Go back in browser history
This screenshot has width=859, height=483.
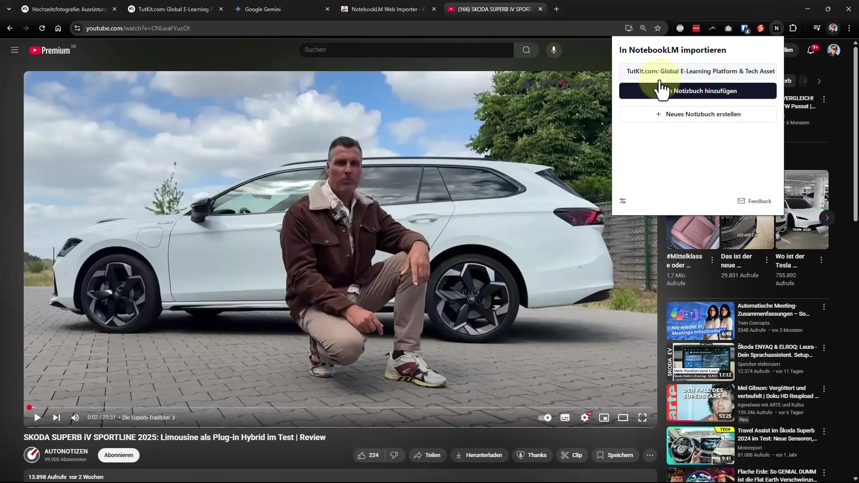point(10,28)
